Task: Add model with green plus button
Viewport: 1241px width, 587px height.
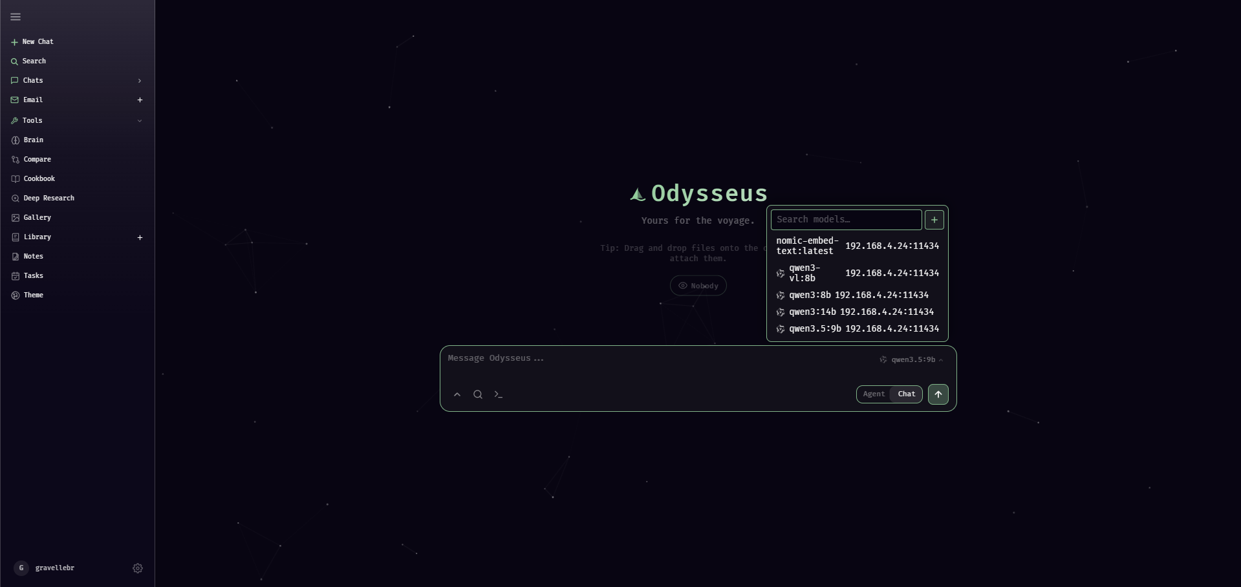Action: click(x=934, y=220)
